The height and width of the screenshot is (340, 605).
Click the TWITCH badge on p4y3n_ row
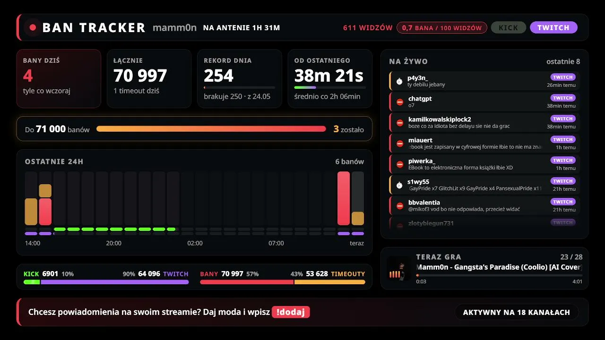(563, 77)
